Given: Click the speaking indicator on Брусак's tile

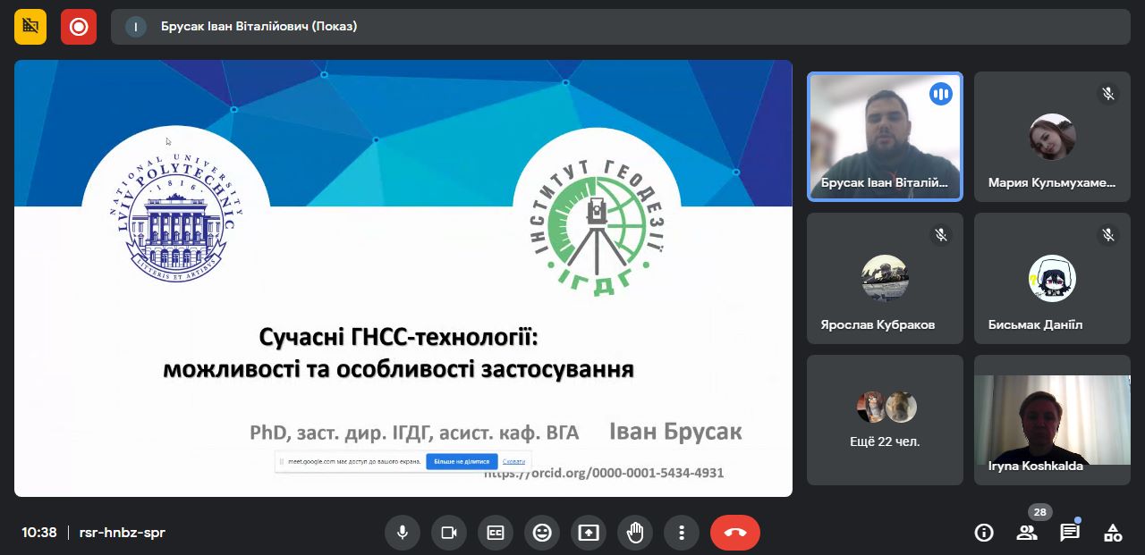Looking at the screenshot, I should point(940,94).
